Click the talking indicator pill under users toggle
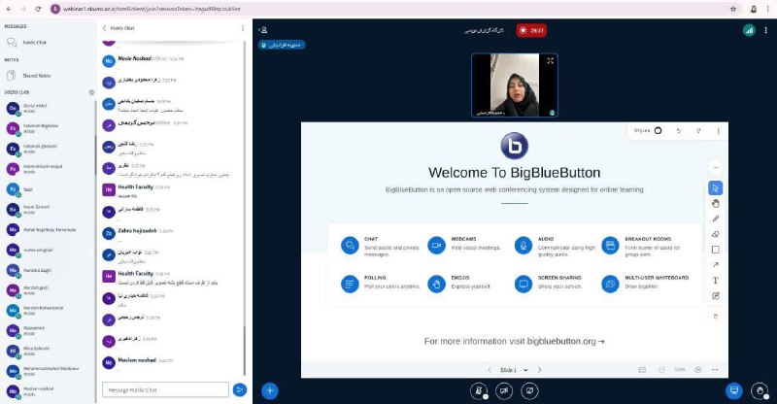Viewport: 777px width, 404px height. pyautogui.click(x=282, y=45)
